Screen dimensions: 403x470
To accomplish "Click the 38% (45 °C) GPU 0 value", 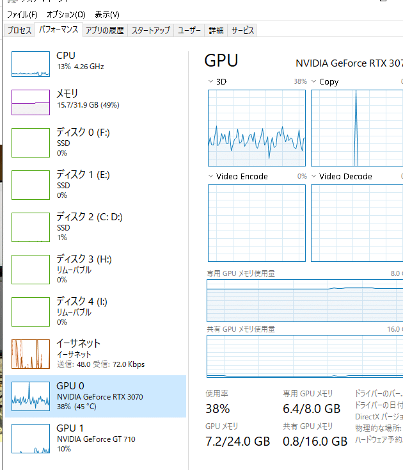I will (77, 407).
